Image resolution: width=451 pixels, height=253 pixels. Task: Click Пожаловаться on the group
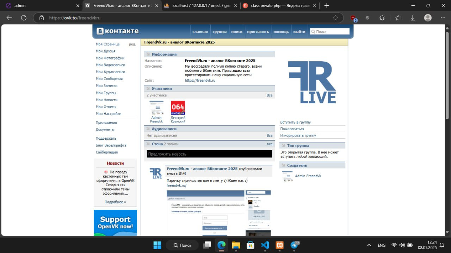coord(292,129)
